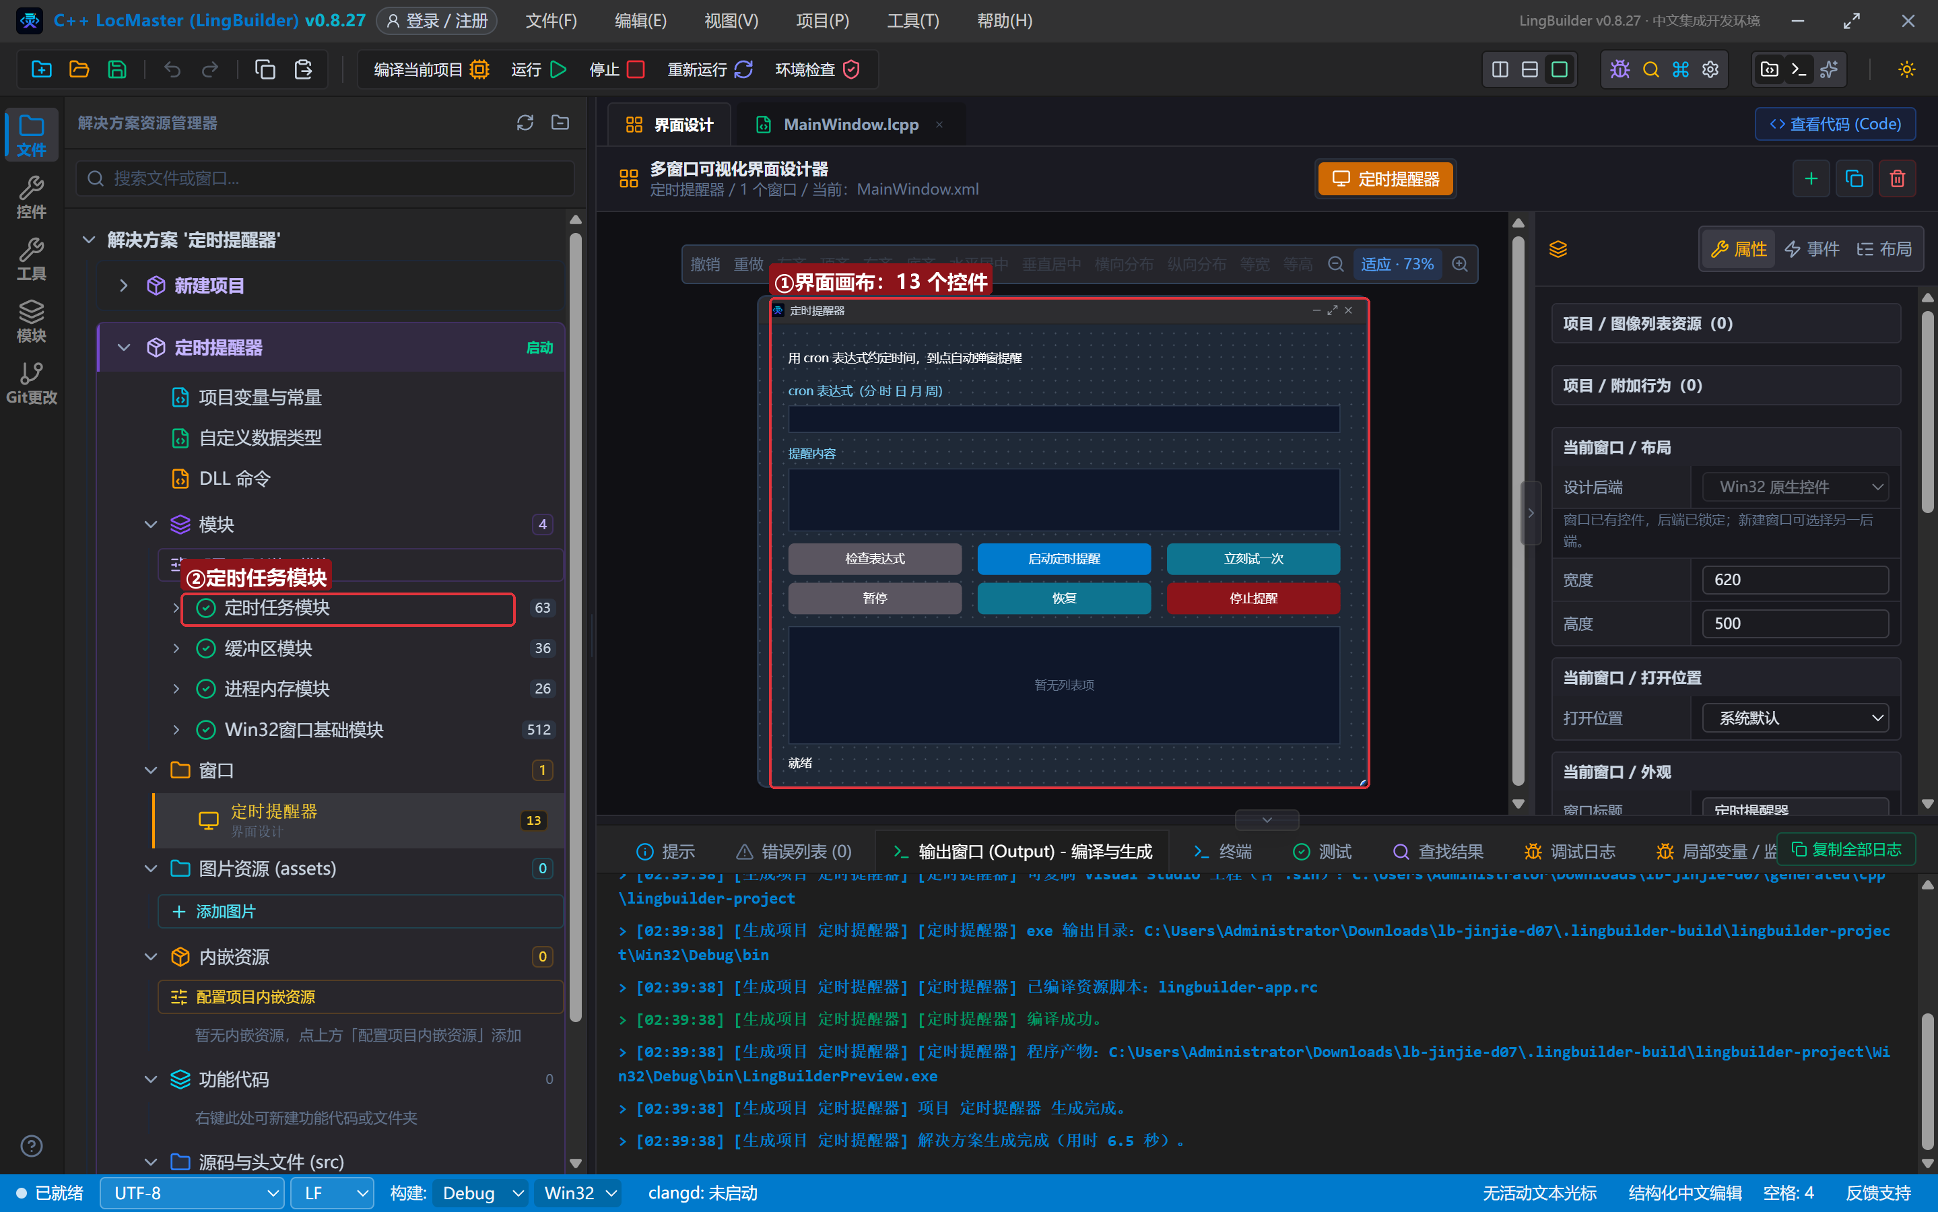The image size is (1938, 1212).
Task: Open the 工具(T) menu
Action: pyautogui.click(x=912, y=21)
